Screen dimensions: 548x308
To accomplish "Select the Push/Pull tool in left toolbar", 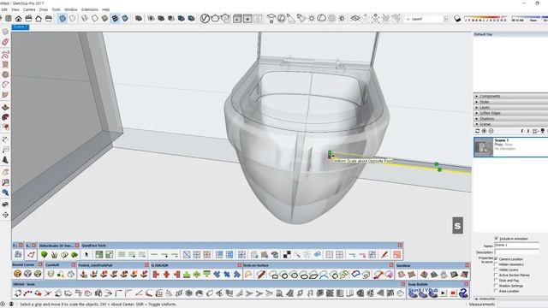I will pyautogui.click(x=5, y=108).
